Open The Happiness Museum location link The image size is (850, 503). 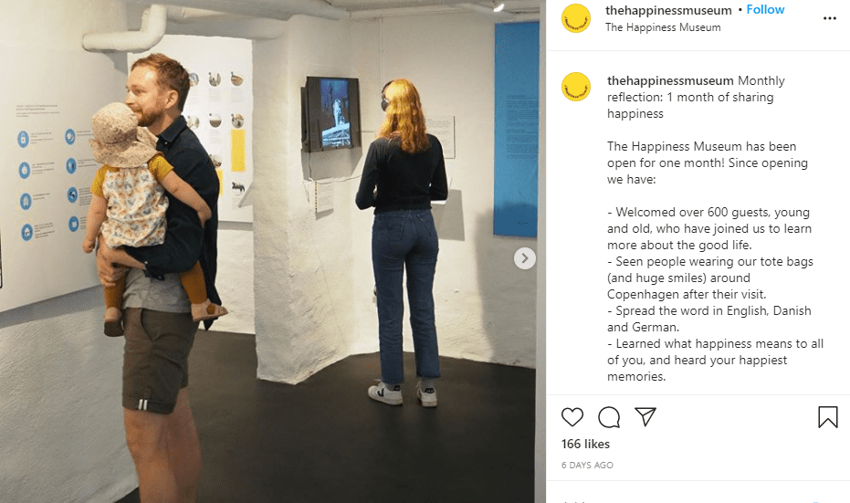tap(663, 27)
